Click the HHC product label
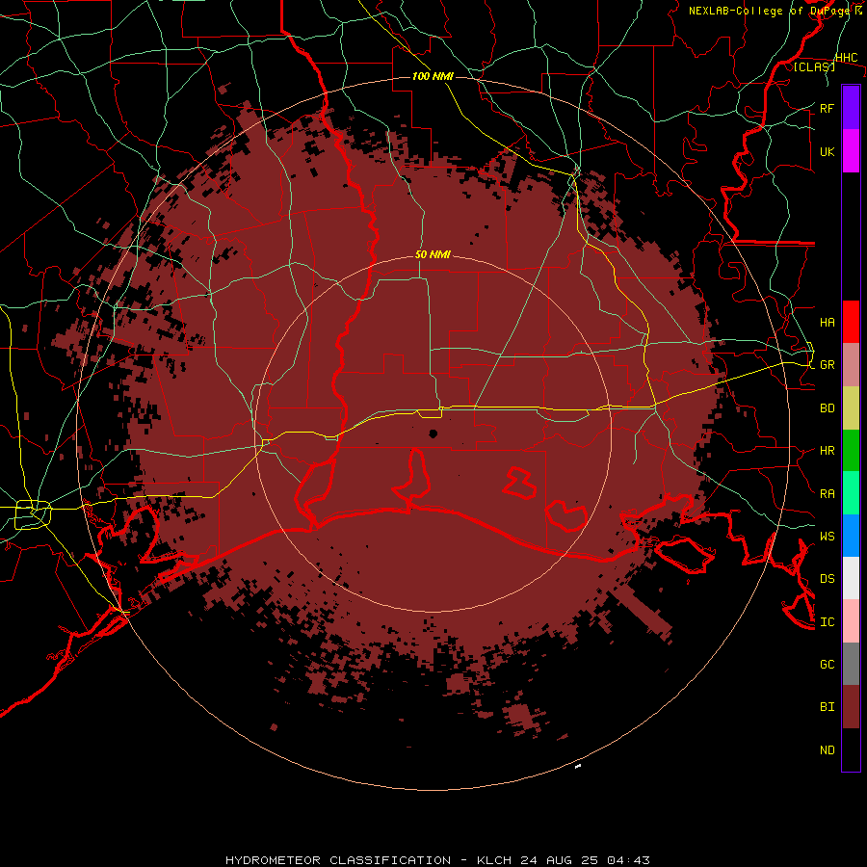 point(846,58)
